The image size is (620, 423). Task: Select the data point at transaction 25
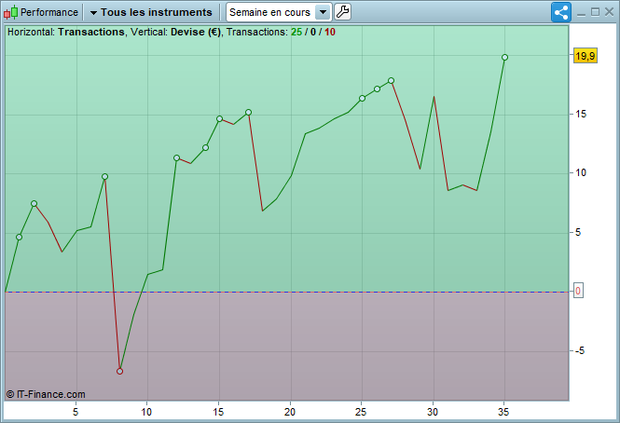click(362, 98)
